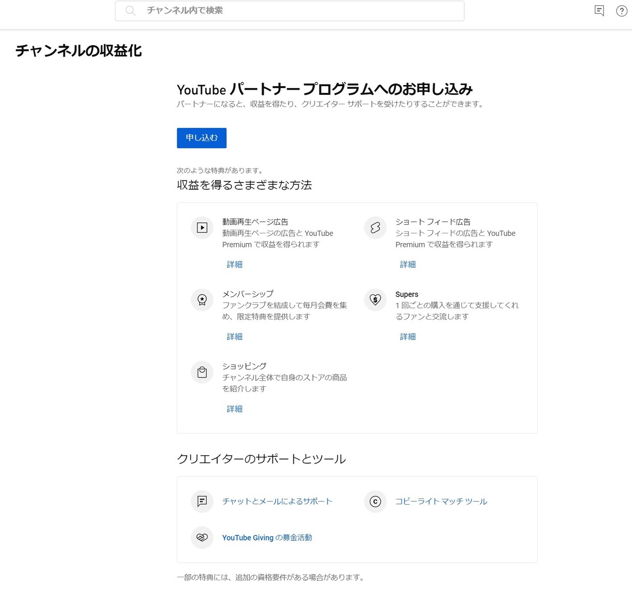This screenshot has width=632, height=599.
Task: Click the ショート フィード広告 title text
Action: [433, 221]
